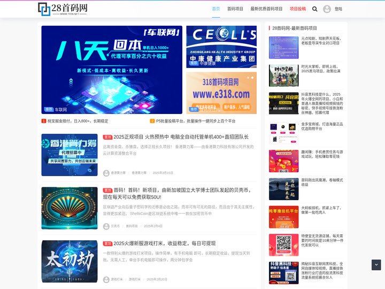Click the red number 1 badge link
The height and width of the screenshot is (289, 385).
tap(44, 121)
